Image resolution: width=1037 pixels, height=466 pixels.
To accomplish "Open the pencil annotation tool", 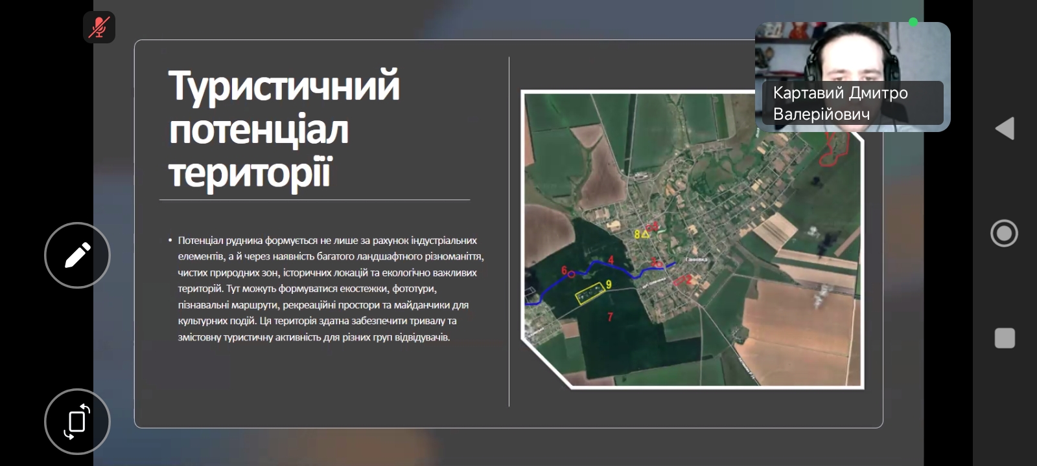I will pyautogui.click(x=77, y=255).
